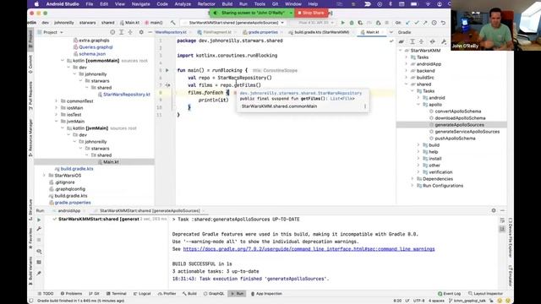
Task: Expand the Run Configurations node in Gradle
Action: point(413,186)
